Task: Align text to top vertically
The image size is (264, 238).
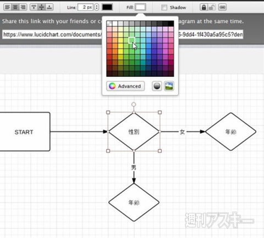Action: pos(34,7)
